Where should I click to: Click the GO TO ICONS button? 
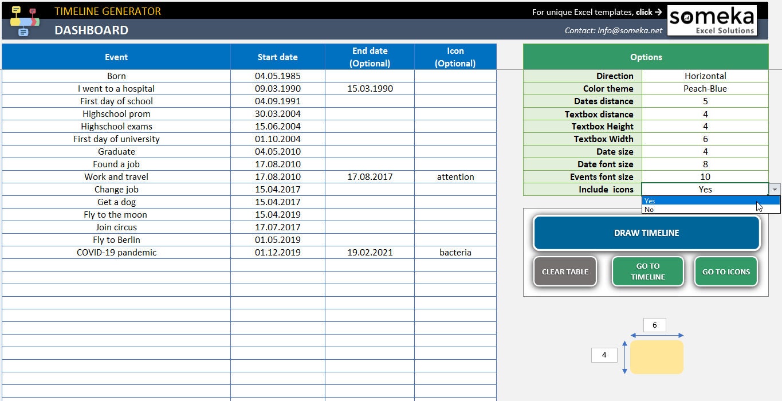point(726,272)
